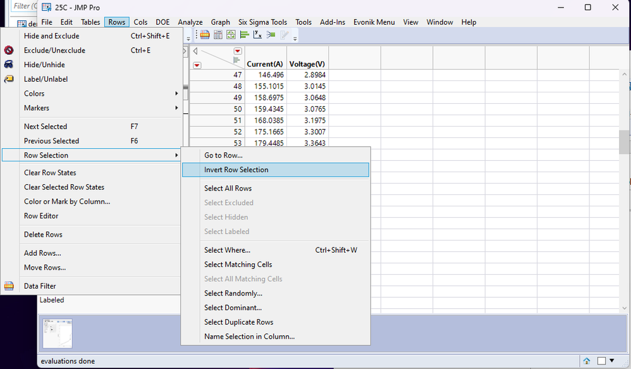Click the Fit Y by X toolbar icon

(257, 35)
